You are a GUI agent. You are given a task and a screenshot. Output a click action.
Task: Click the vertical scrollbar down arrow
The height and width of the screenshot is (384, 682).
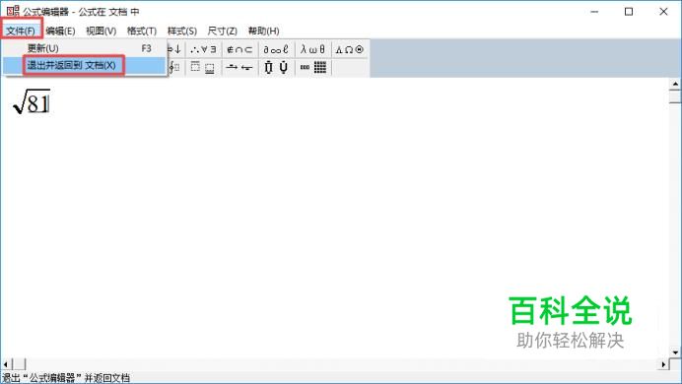[675, 352]
